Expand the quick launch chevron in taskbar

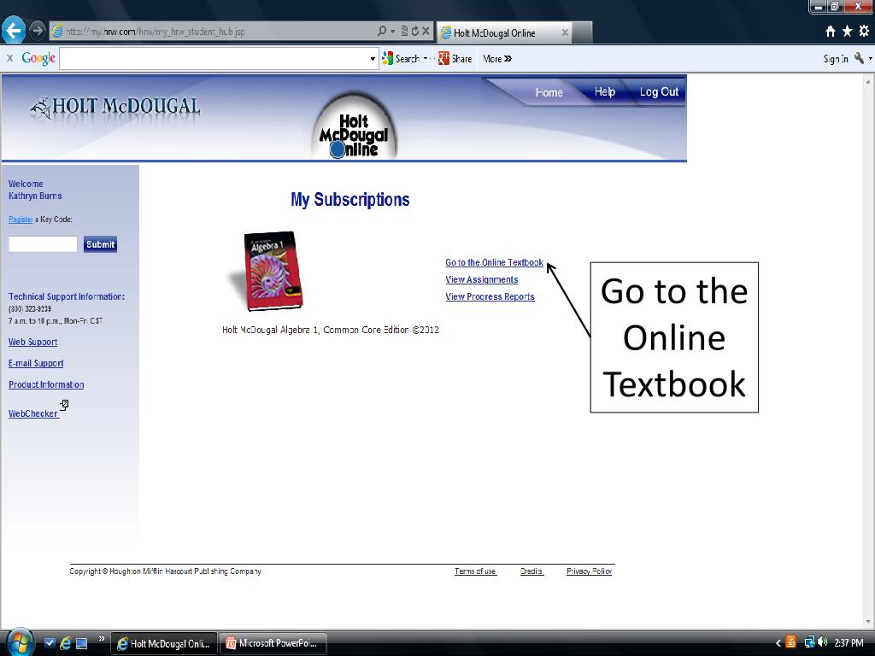(101, 639)
